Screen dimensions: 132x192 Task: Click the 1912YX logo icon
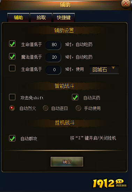pyautogui.click(x=110, y=183)
